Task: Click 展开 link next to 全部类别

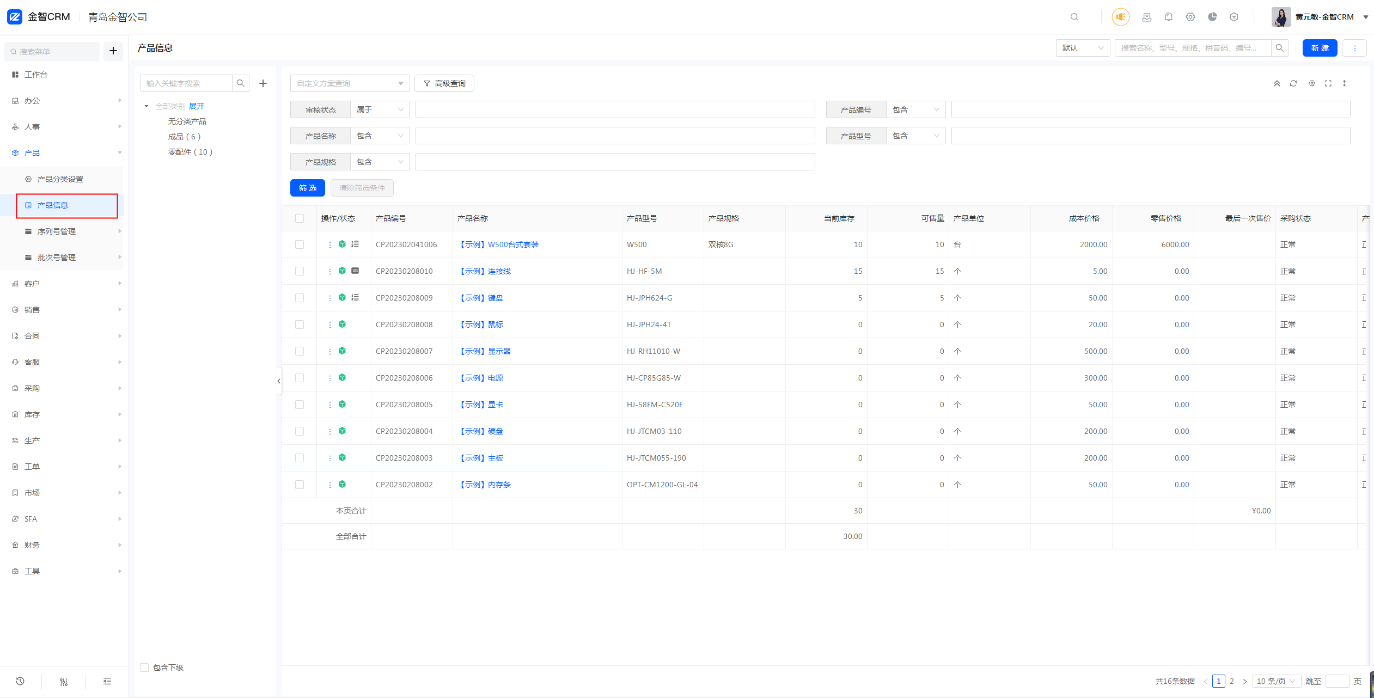Action: pyautogui.click(x=197, y=106)
